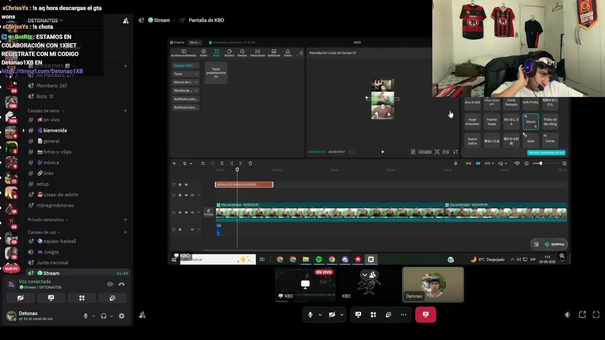Screen dimensions: 605x340
Task: Open Spotify from the shared taskbar
Action: tap(319, 259)
